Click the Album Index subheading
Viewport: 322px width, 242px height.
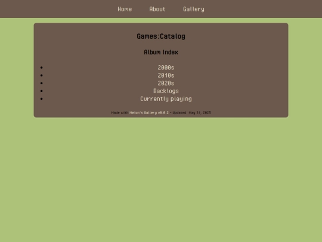coord(161,52)
